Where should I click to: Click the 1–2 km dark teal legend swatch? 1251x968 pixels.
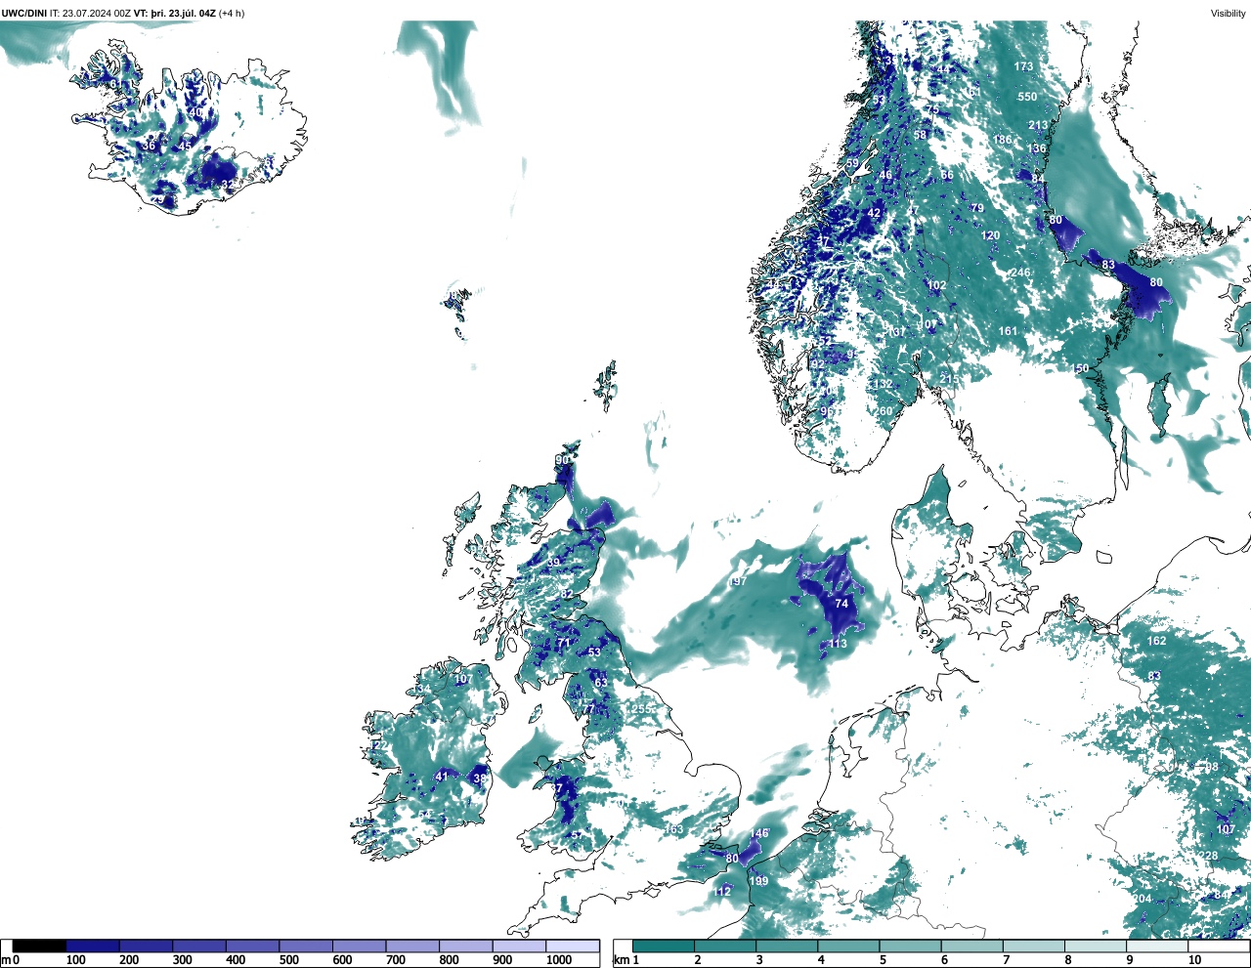pos(664,946)
